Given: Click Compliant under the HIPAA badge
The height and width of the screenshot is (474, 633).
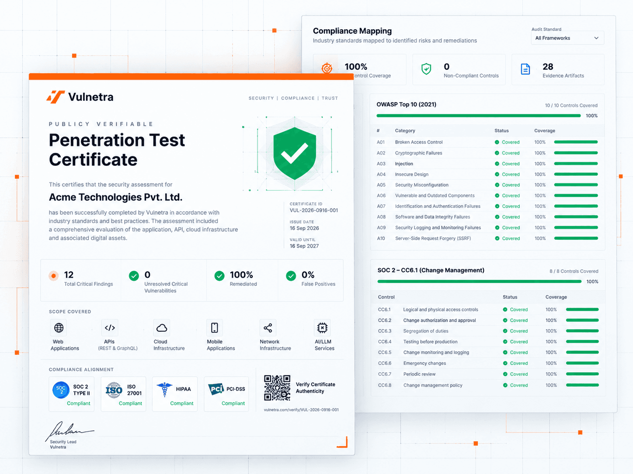Looking at the screenshot, I should click(182, 404).
